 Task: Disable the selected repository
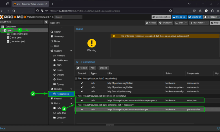(x=104, y=68)
